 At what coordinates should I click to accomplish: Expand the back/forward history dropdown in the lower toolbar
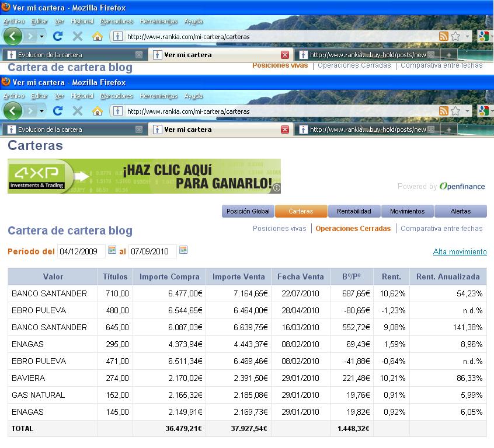(41, 111)
